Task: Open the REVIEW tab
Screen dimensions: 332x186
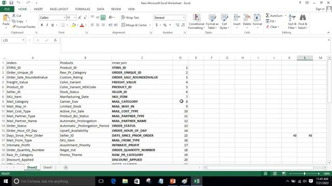Action: coord(116,9)
